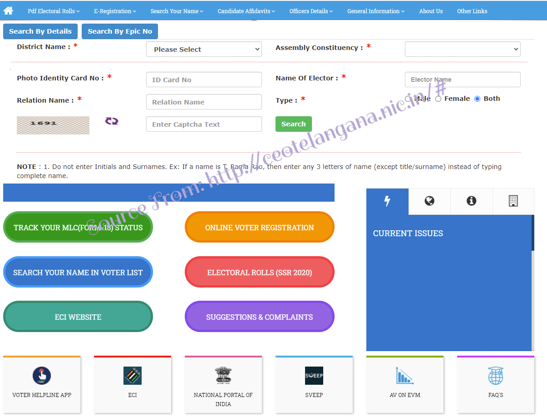Click the Online Voter Registration button
Screen dimensions: 547x417
pyautogui.click(x=259, y=227)
